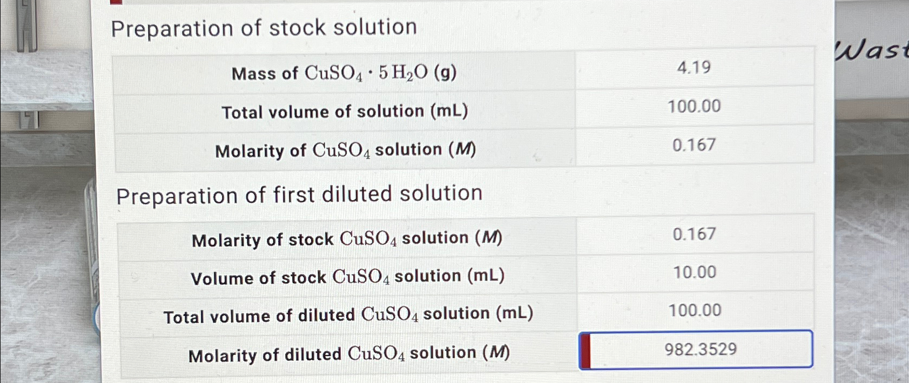Click the Total volume of diluted CuSO4 cell
This screenshot has width=909, height=383.
coord(696,311)
